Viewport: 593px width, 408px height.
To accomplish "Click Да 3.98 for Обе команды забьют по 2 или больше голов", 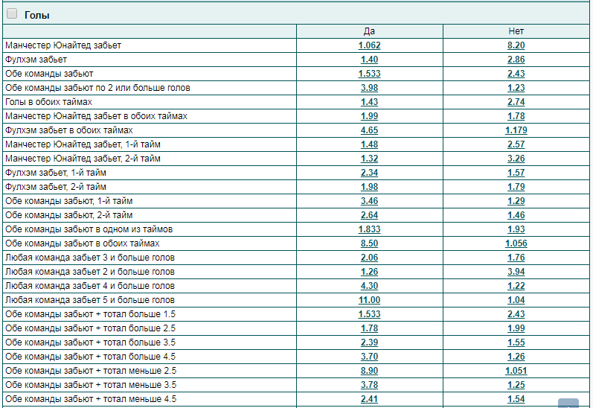I will click(x=369, y=88).
